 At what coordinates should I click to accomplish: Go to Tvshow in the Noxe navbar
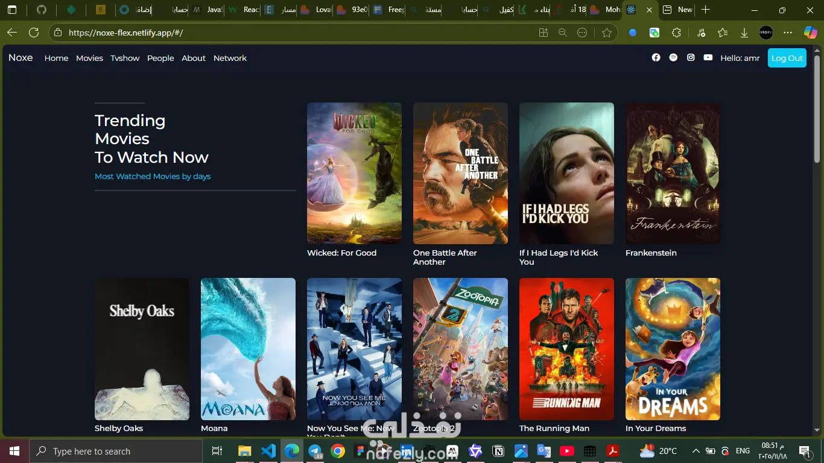click(125, 58)
